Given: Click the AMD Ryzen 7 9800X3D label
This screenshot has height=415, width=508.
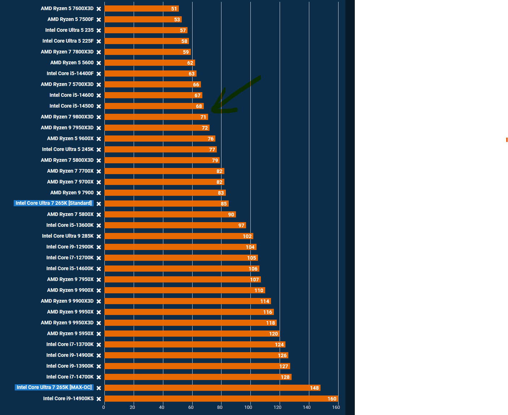Looking at the screenshot, I should pyautogui.click(x=67, y=117).
